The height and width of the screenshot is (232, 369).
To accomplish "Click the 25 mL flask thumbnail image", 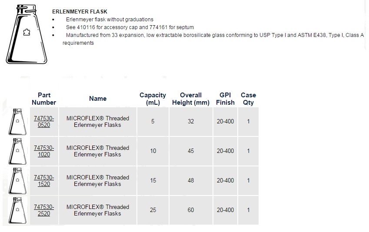I will (17, 210).
